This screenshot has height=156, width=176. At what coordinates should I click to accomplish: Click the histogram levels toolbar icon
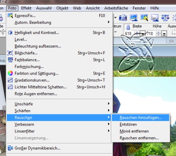point(155,18)
